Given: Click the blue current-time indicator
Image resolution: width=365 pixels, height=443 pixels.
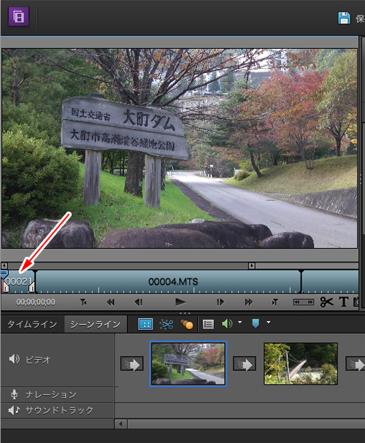Looking at the screenshot, I should coord(4,274).
